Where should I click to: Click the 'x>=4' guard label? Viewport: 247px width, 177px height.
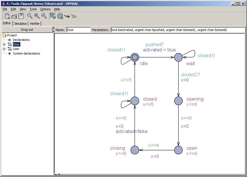pyautogui.click(x=154, y=145)
